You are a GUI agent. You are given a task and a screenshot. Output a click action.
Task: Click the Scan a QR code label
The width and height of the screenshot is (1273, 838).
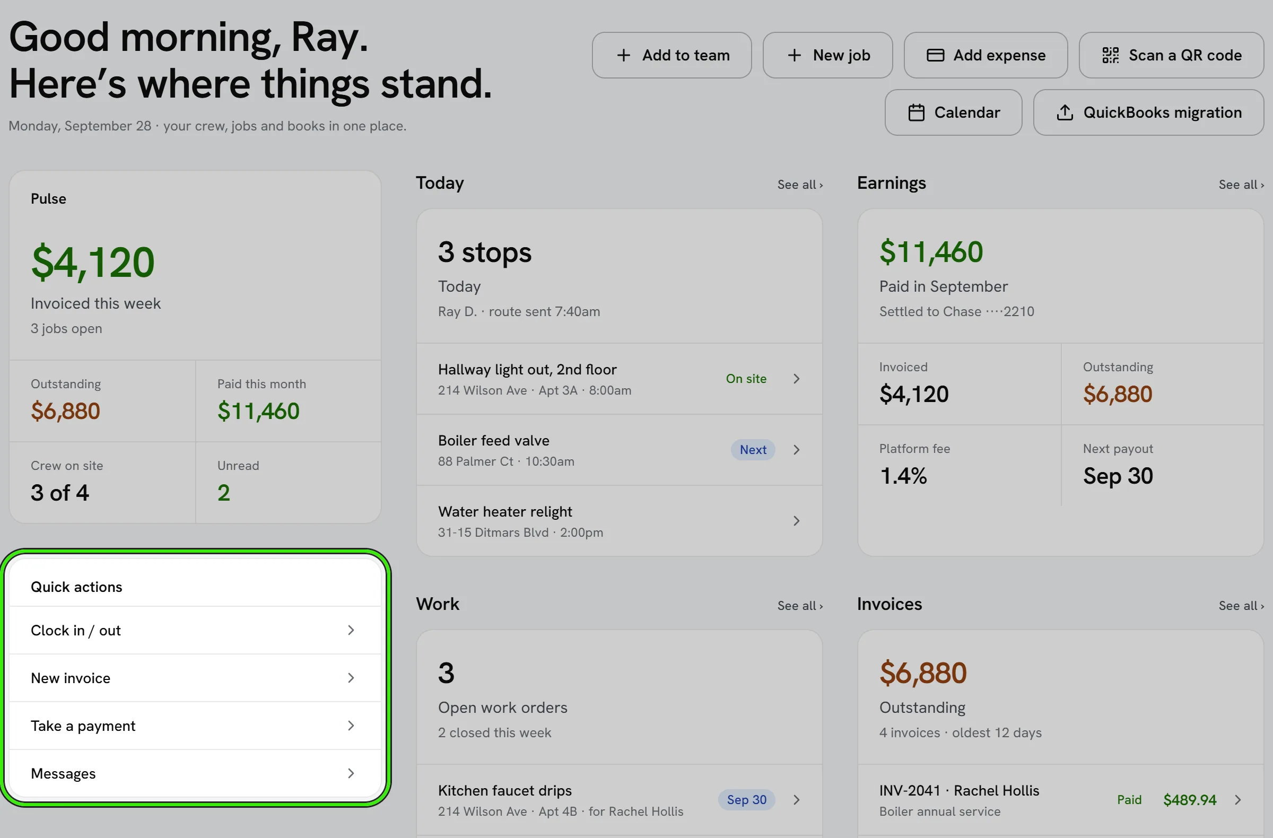point(1185,55)
